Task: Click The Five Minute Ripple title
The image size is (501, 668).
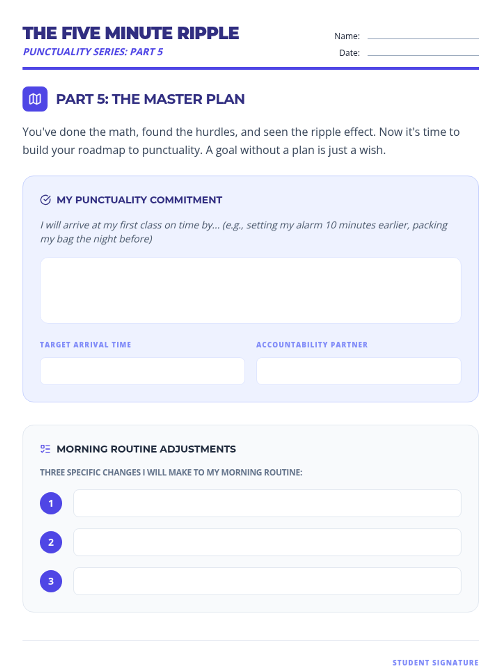Action: click(x=131, y=33)
